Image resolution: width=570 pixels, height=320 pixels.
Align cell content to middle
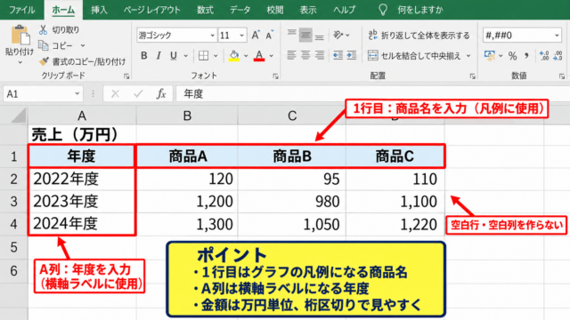click(305, 36)
